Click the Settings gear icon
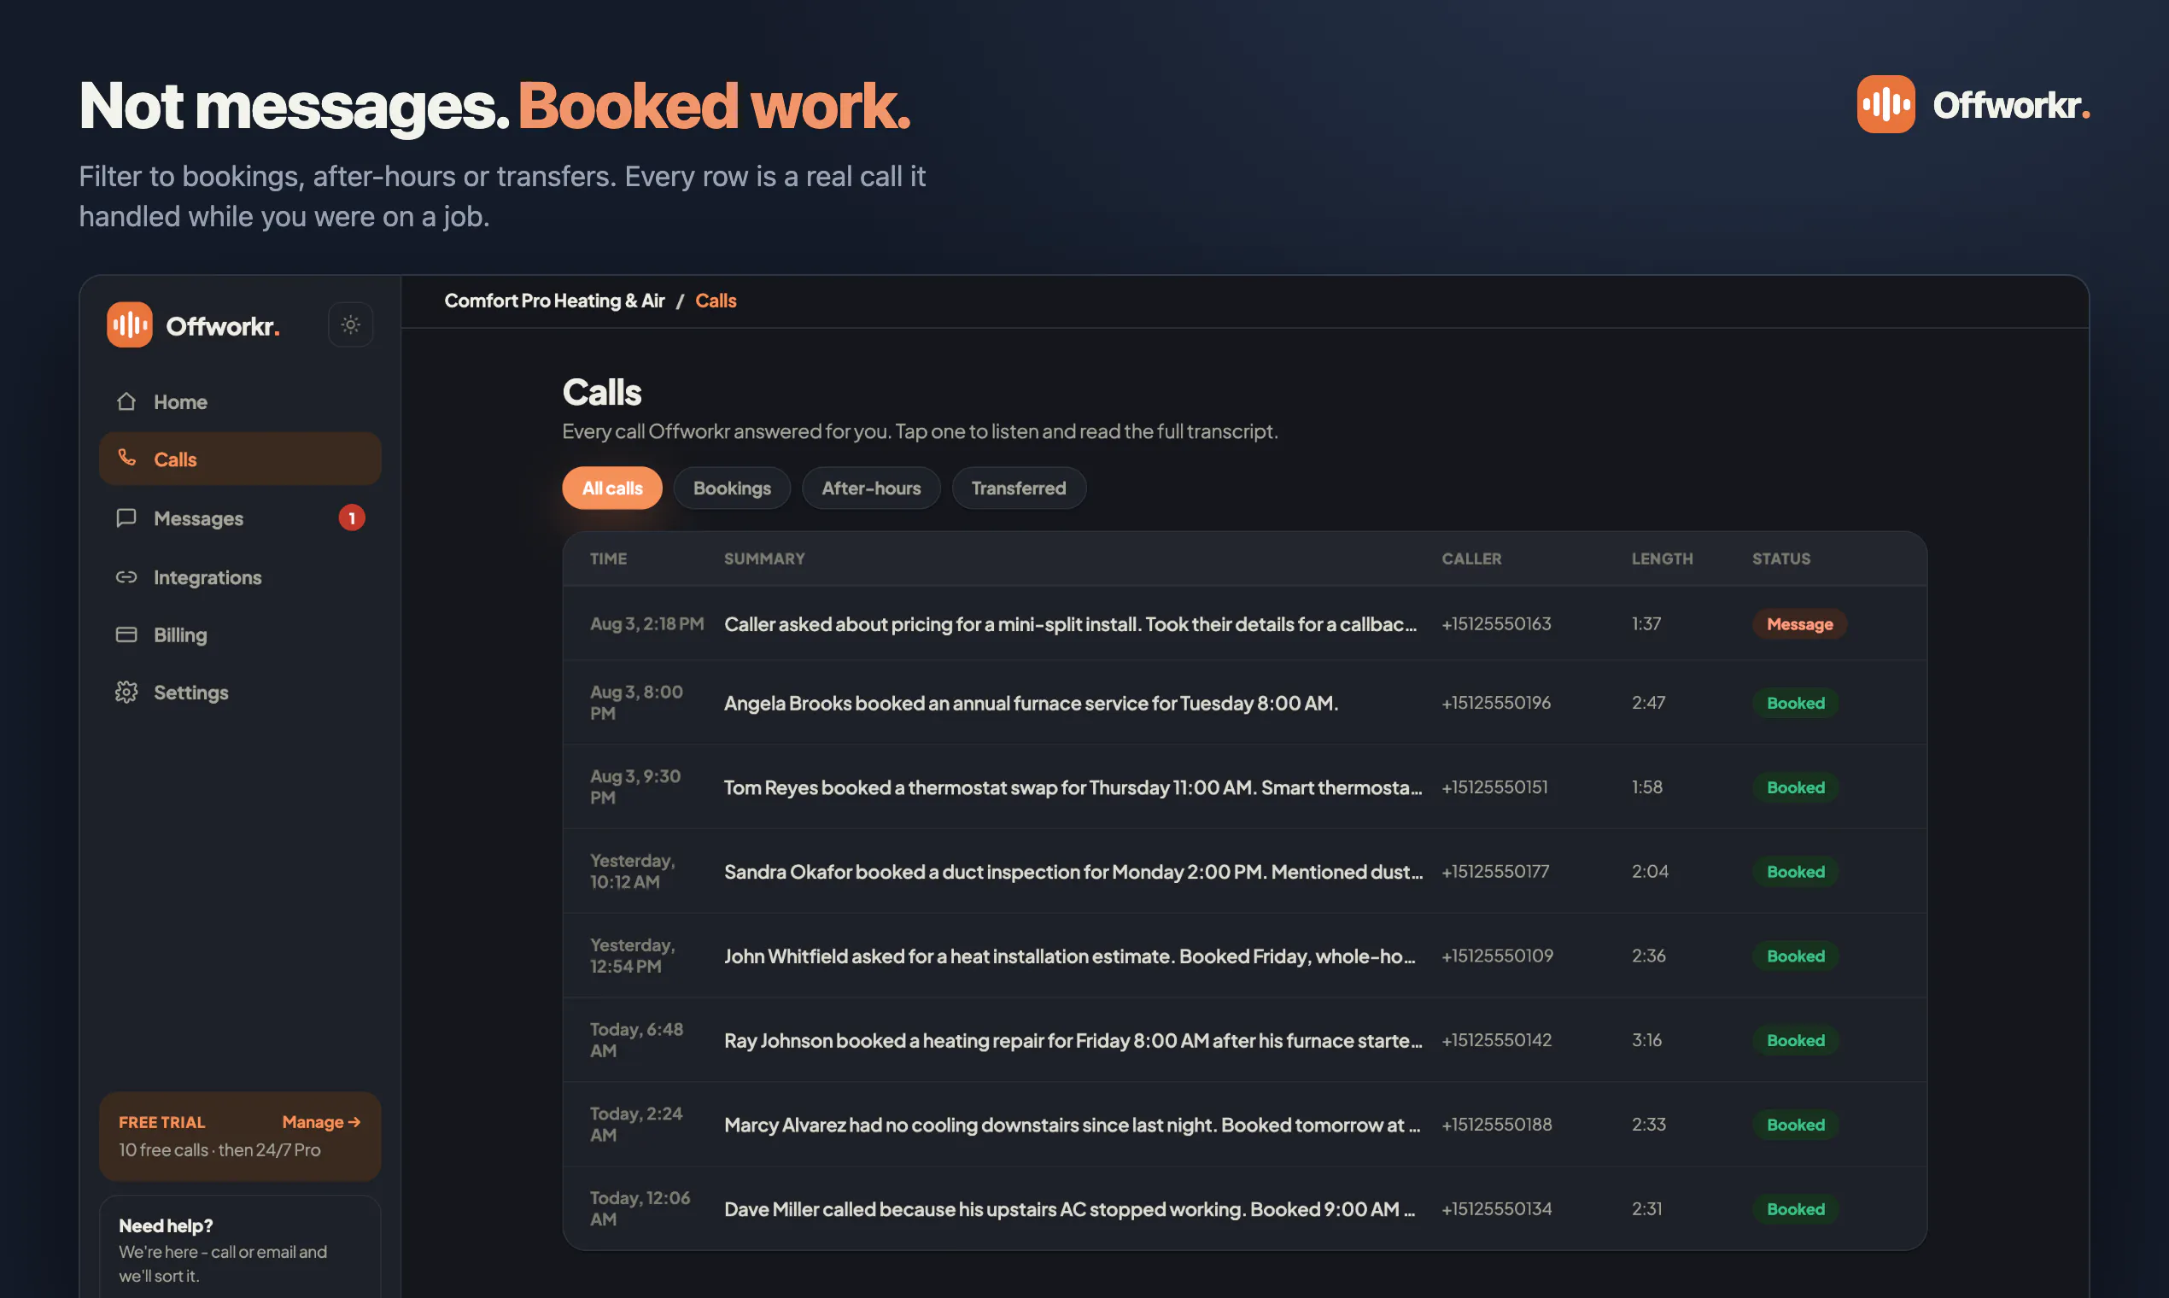Screen dimensions: 2169x1298 (x=127, y=692)
